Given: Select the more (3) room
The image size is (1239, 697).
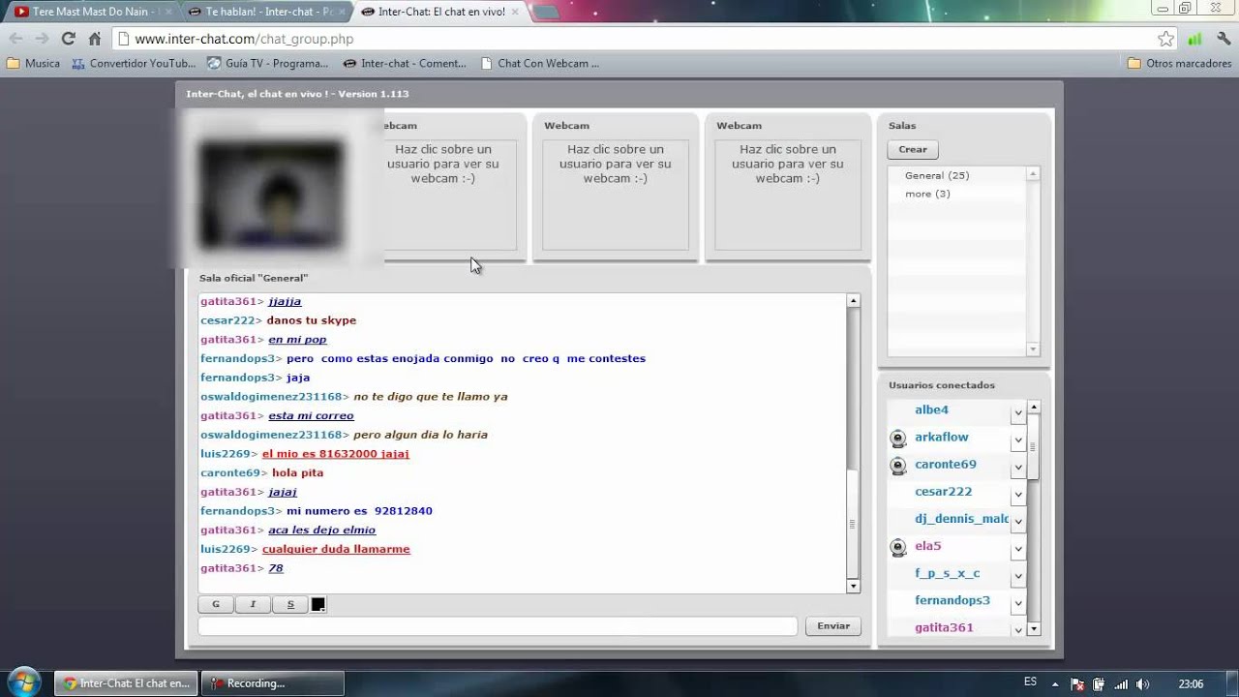Looking at the screenshot, I should pyautogui.click(x=927, y=194).
